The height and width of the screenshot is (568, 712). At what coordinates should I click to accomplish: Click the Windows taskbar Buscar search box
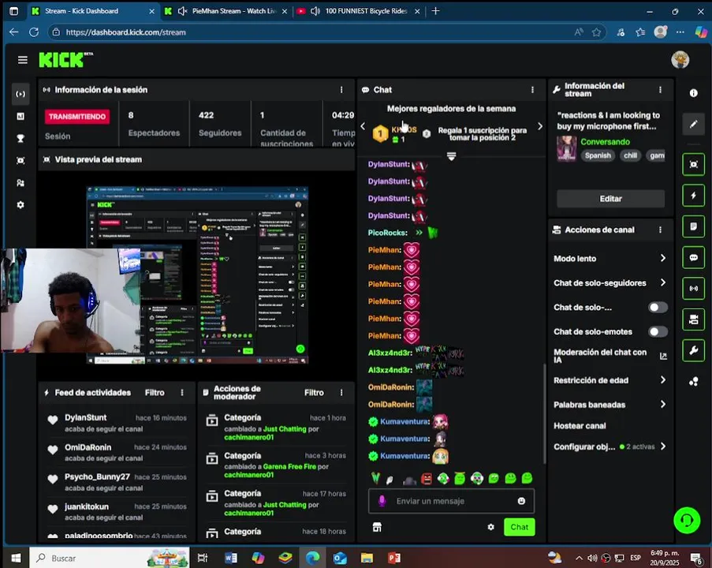point(109,558)
